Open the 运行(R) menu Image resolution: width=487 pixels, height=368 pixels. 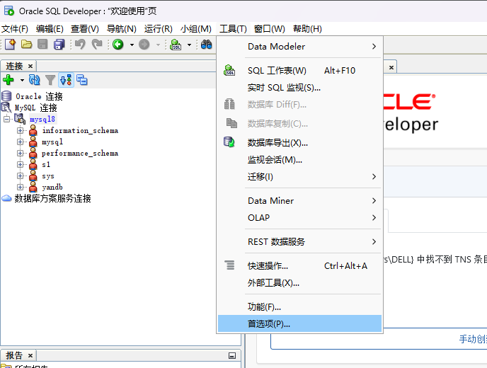point(159,29)
